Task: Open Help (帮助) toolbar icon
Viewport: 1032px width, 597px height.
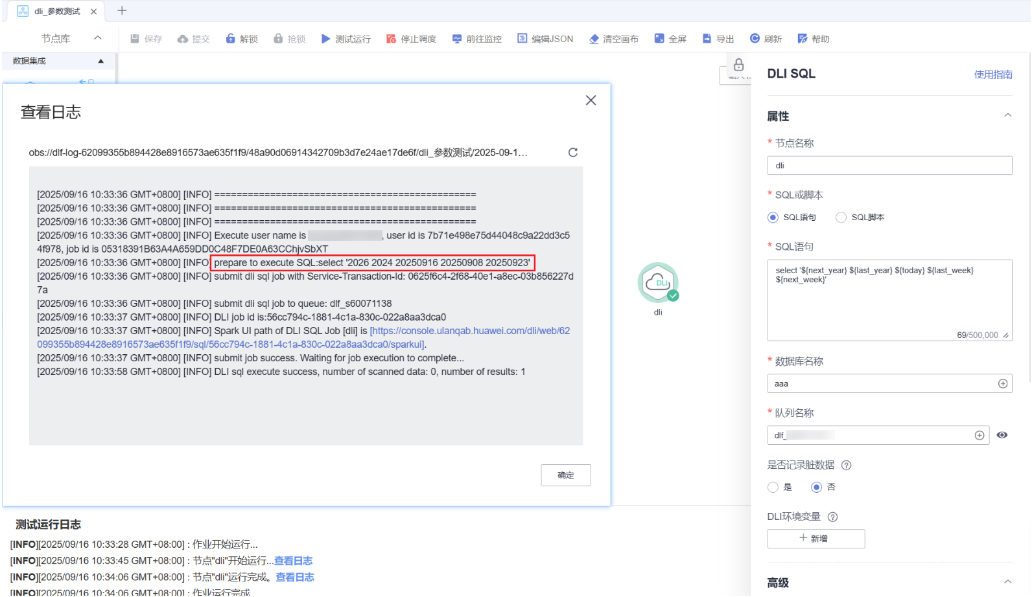Action: tap(803, 39)
